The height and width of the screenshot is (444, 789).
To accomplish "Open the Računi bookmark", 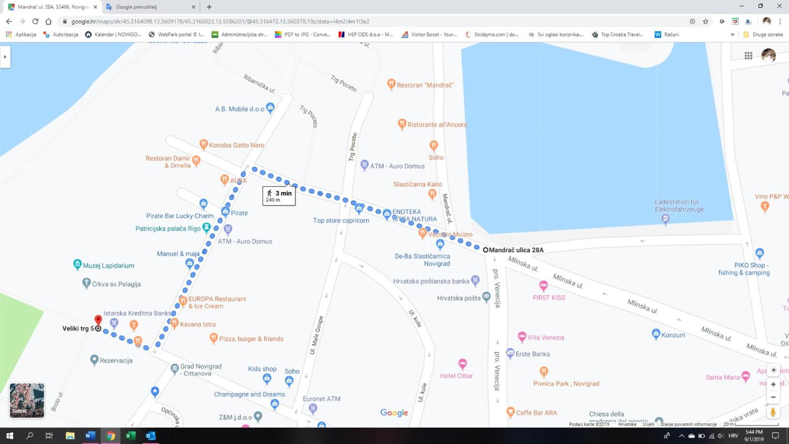I will pyautogui.click(x=666, y=35).
